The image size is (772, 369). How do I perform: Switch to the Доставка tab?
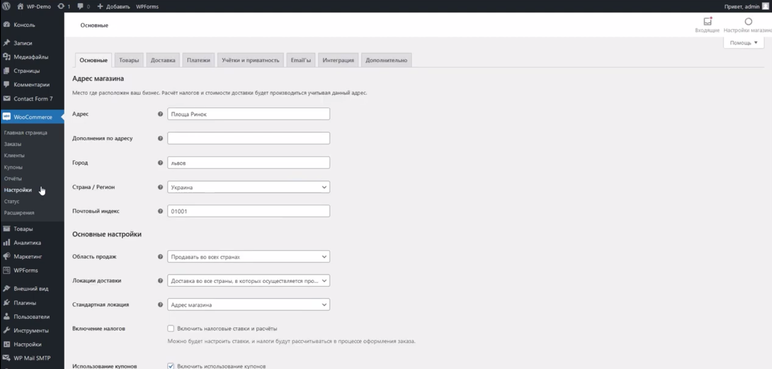pos(163,60)
